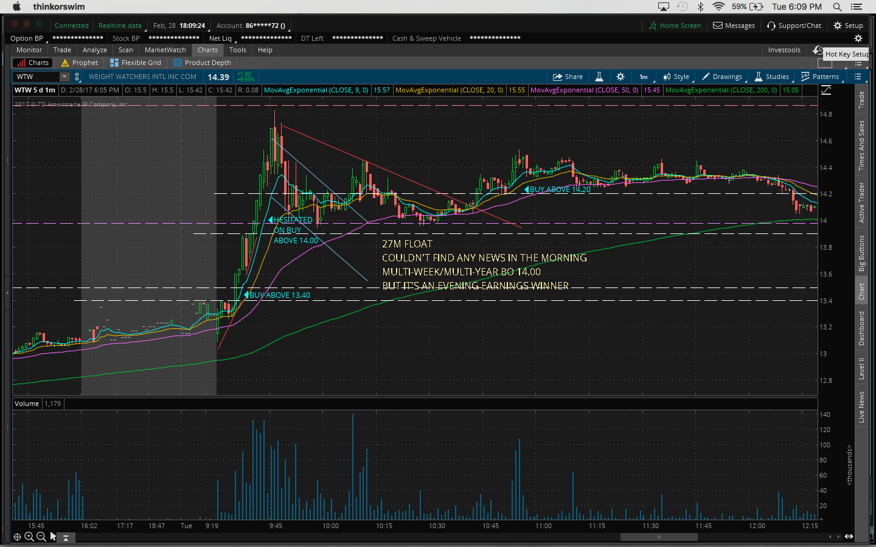Screen dimensions: 876x547
Task: Open the 1m timeframe dropdown
Action: (644, 77)
